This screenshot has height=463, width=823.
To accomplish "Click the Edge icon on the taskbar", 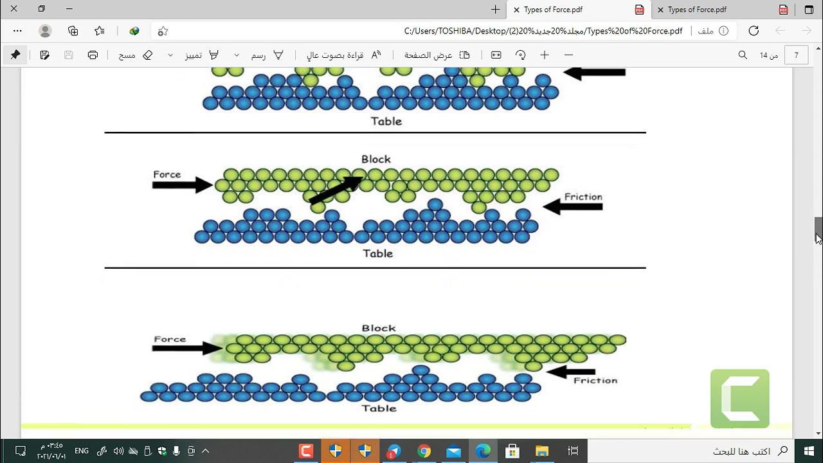I will (x=483, y=451).
